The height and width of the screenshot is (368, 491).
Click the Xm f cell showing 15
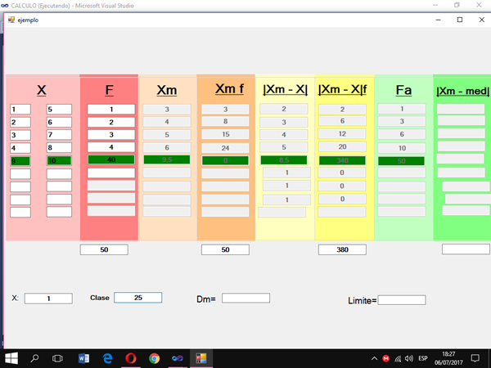226,134
